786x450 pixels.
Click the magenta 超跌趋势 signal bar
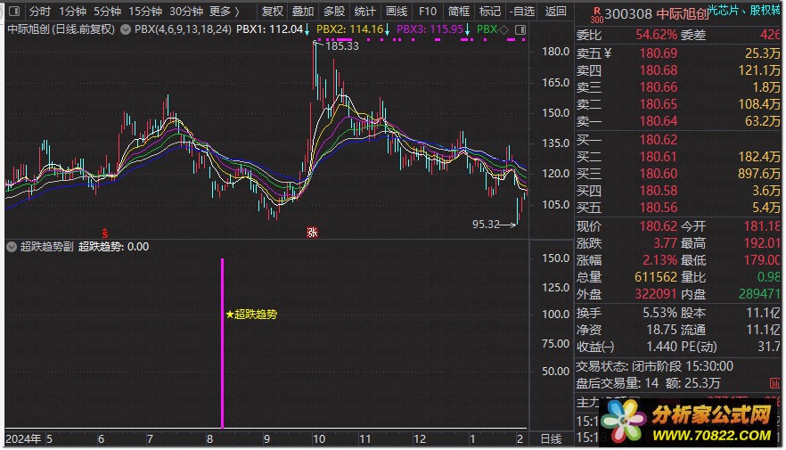222,343
